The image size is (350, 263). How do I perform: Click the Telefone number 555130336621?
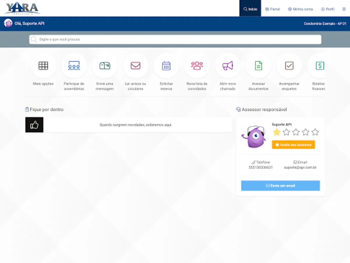[261, 167]
